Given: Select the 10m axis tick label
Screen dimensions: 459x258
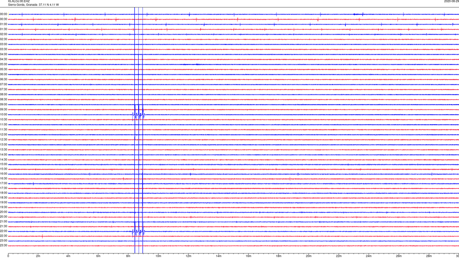Looking at the screenshot, I should point(158,256).
